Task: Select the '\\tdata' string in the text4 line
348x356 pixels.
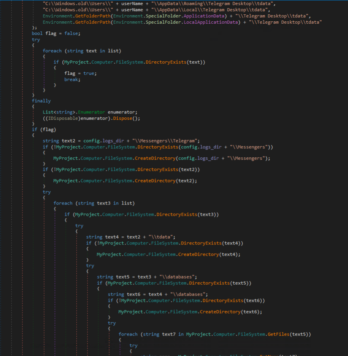Action: click(x=161, y=237)
